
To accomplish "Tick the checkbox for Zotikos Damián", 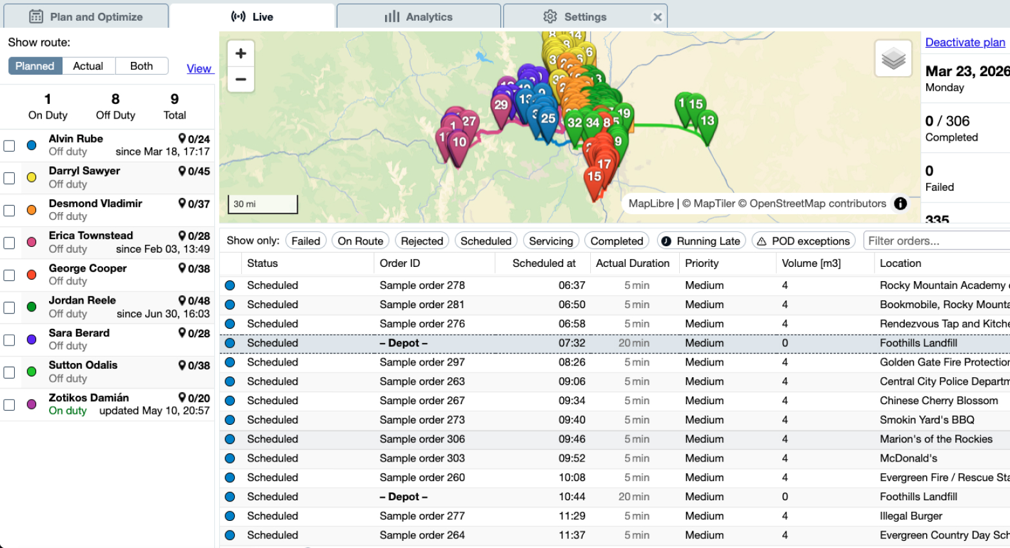I will point(10,405).
